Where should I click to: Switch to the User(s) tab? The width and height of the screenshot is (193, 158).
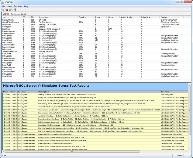pyautogui.click(x=6, y=14)
